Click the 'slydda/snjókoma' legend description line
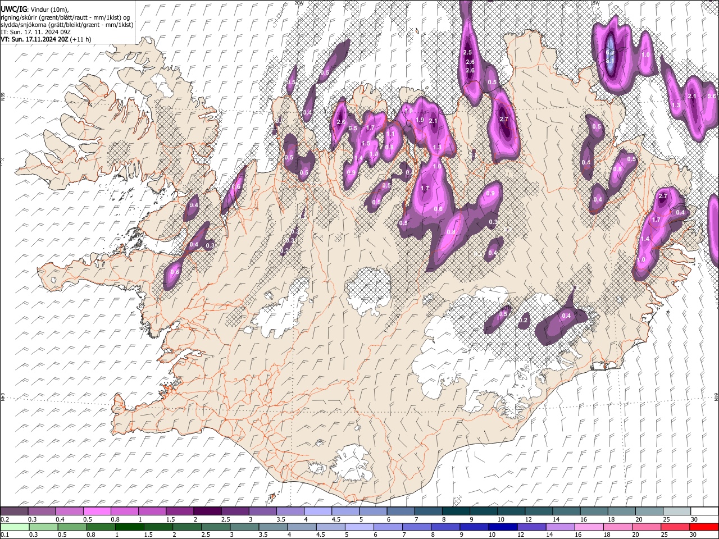The height and width of the screenshot is (539, 719). pos(67,25)
